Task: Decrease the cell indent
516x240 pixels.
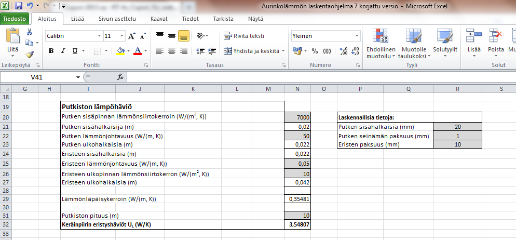Action: [x=200, y=51]
